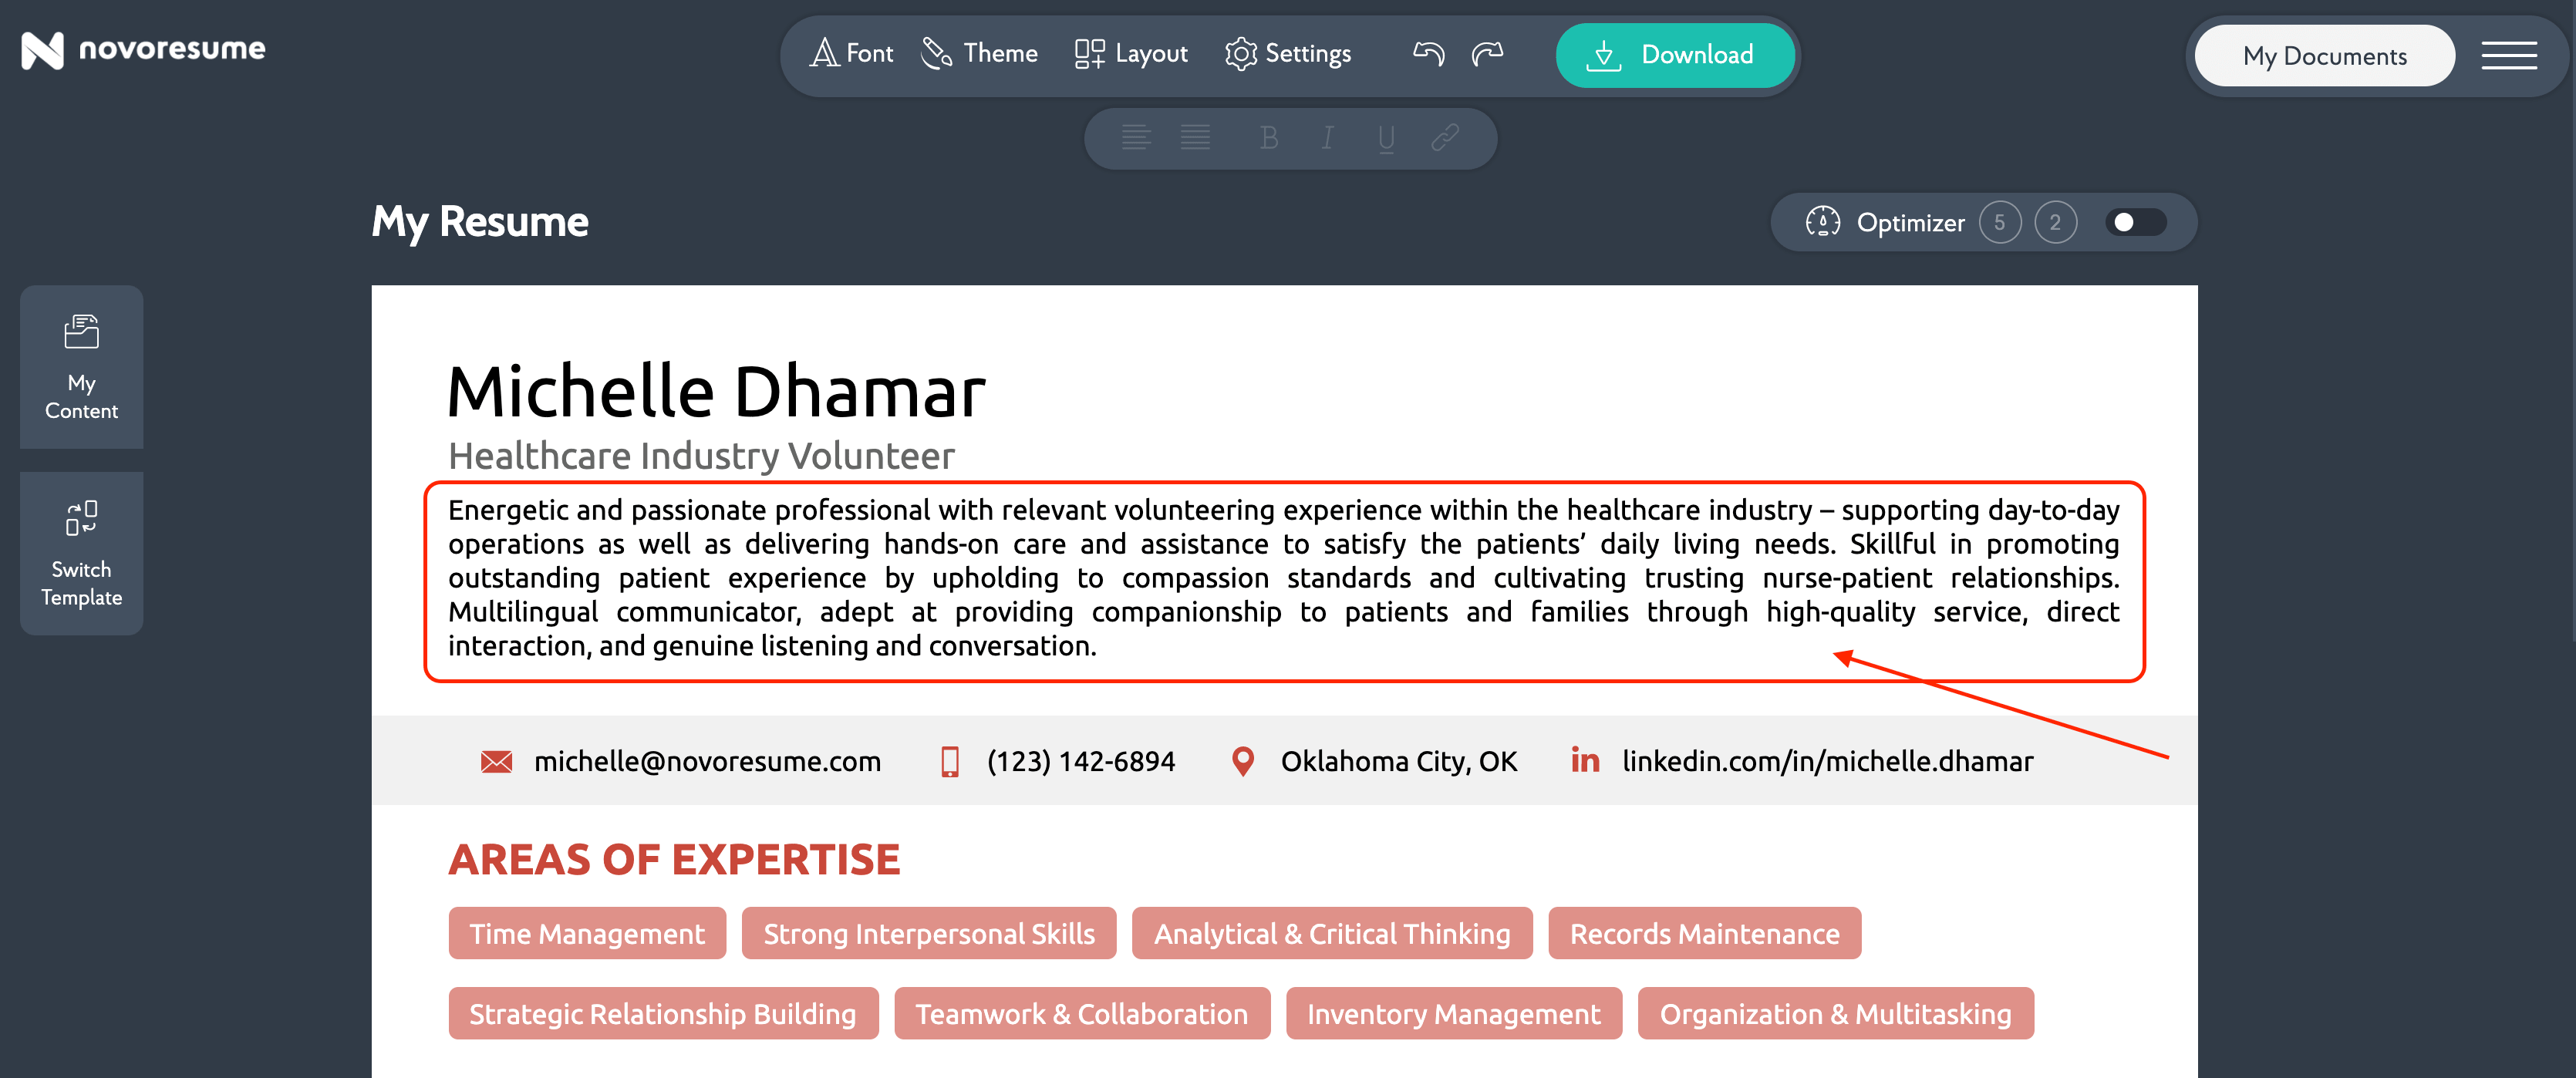2576x1078 pixels.
Task: Toggle italic text formatting
Action: 1327,138
